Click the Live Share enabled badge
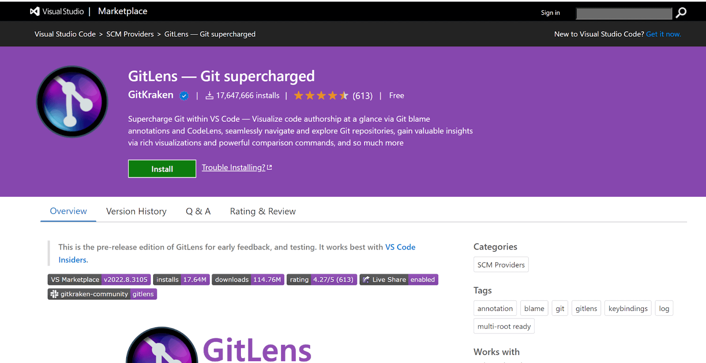Viewport: 706px width, 363px height. pyautogui.click(x=399, y=280)
